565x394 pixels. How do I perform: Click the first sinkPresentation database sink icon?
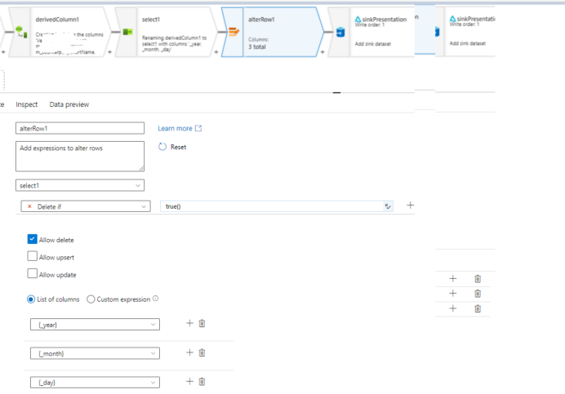coord(340,32)
